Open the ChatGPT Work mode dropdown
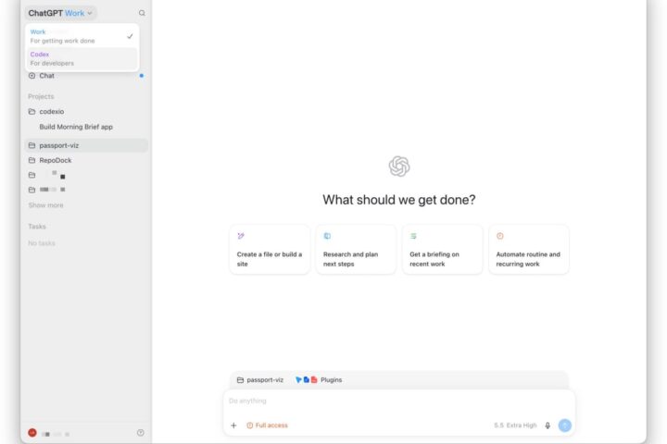 [60, 13]
